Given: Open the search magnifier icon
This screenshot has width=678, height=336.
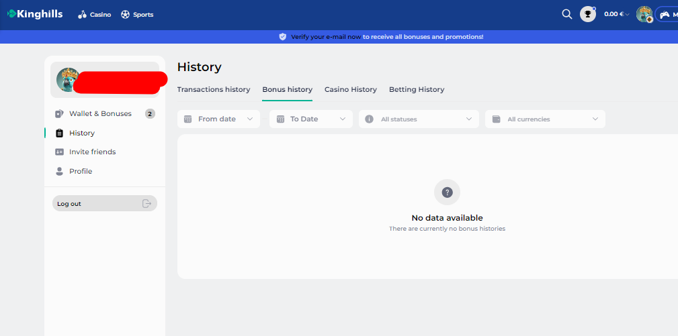Looking at the screenshot, I should coord(566,14).
